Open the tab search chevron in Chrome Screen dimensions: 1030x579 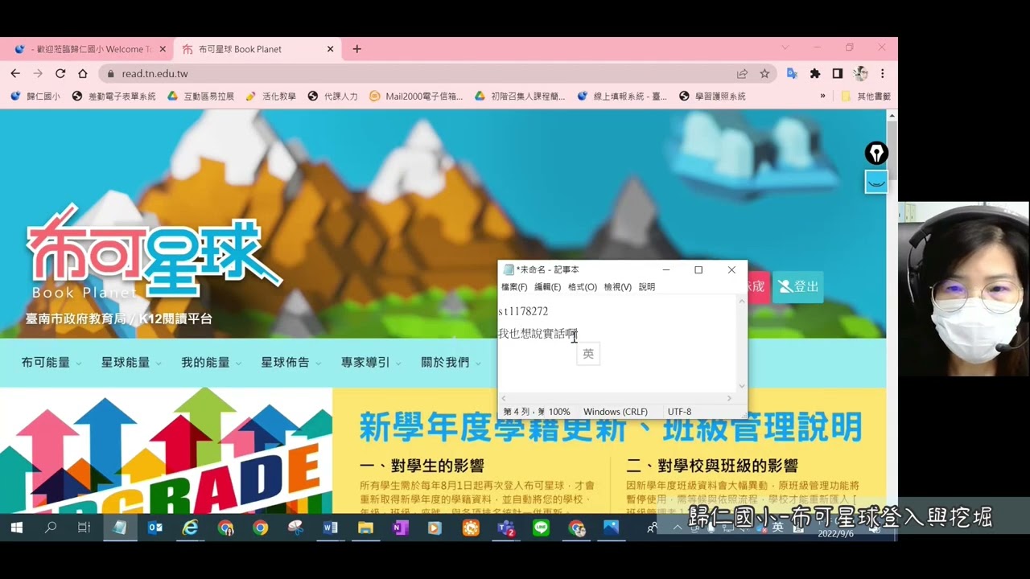785,48
